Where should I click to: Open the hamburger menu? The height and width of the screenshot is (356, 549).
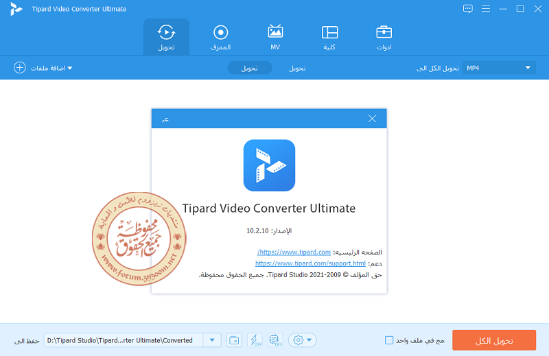click(x=486, y=9)
